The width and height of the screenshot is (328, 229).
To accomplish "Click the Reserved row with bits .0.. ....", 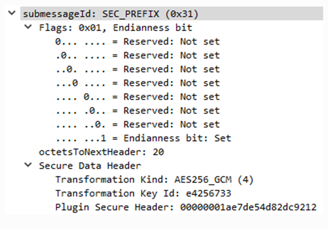I will click(137, 56).
